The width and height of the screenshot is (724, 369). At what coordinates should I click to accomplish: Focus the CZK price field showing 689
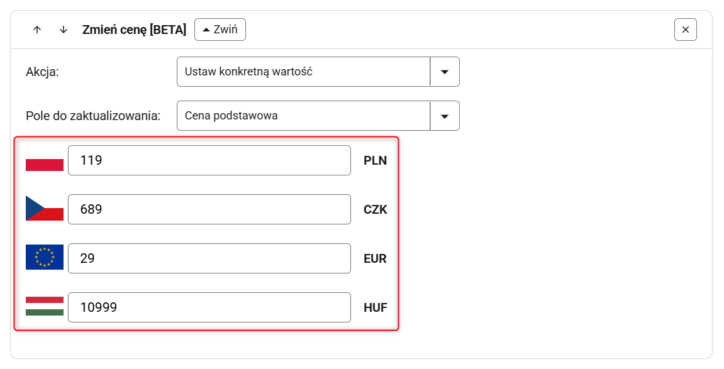click(209, 209)
